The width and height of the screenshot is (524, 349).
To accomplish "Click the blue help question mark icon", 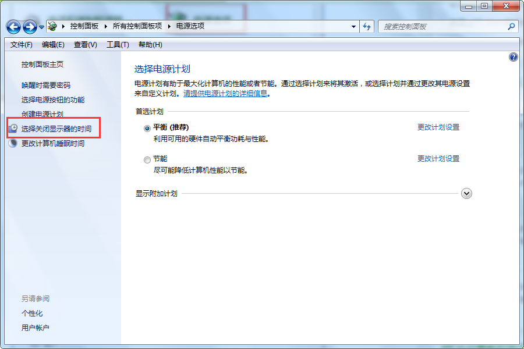I will tap(513, 57).
